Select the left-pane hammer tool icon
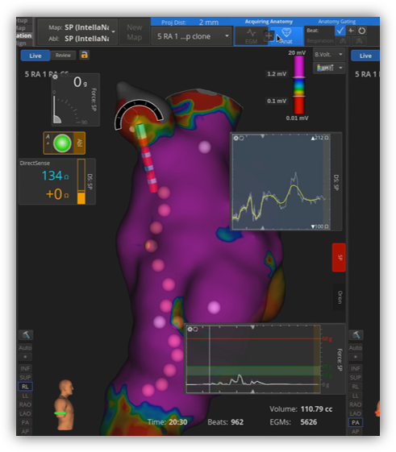Screen dimensions: 396x452 coord(26,335)
